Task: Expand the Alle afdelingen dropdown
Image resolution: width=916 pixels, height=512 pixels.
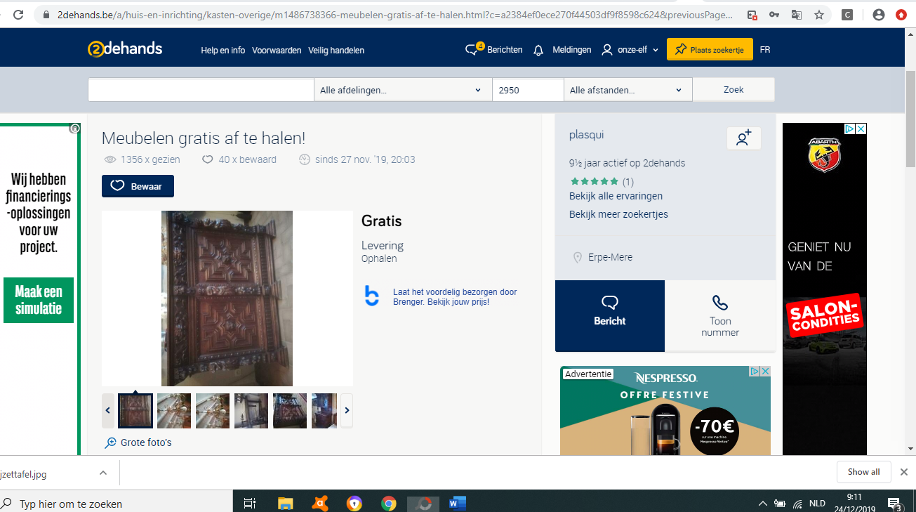Action: (402, 90)
